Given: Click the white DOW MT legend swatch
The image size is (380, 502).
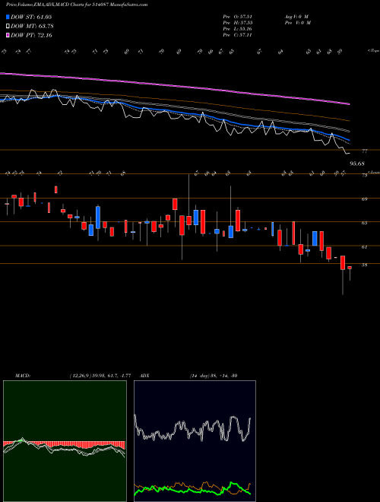Looking at the screenshot, I should click(x=8, y=27).
